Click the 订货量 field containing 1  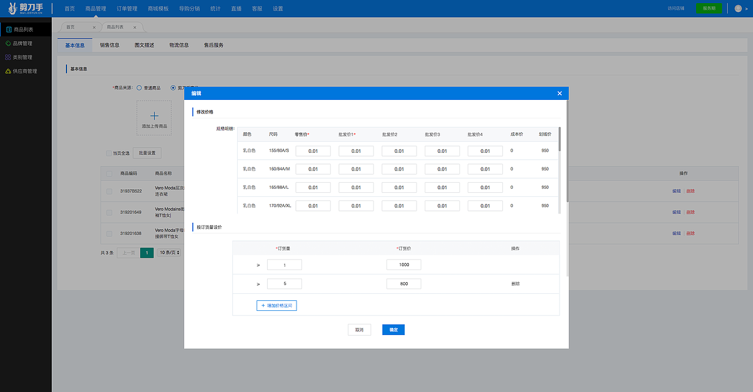[284, 265]
